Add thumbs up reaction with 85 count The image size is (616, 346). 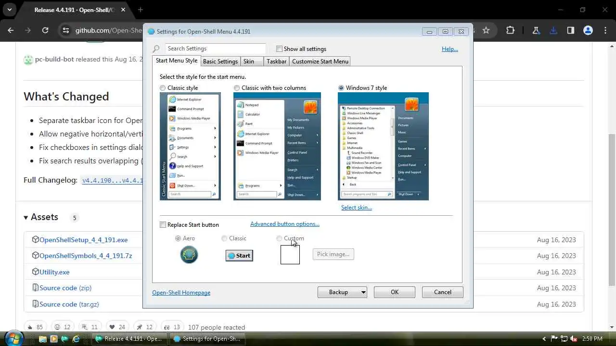[35, 327]
